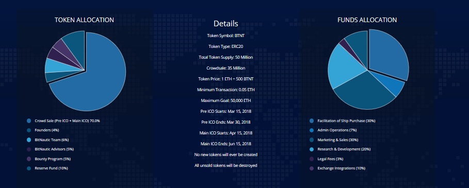Click the Details heading

(x=226, y=24)
